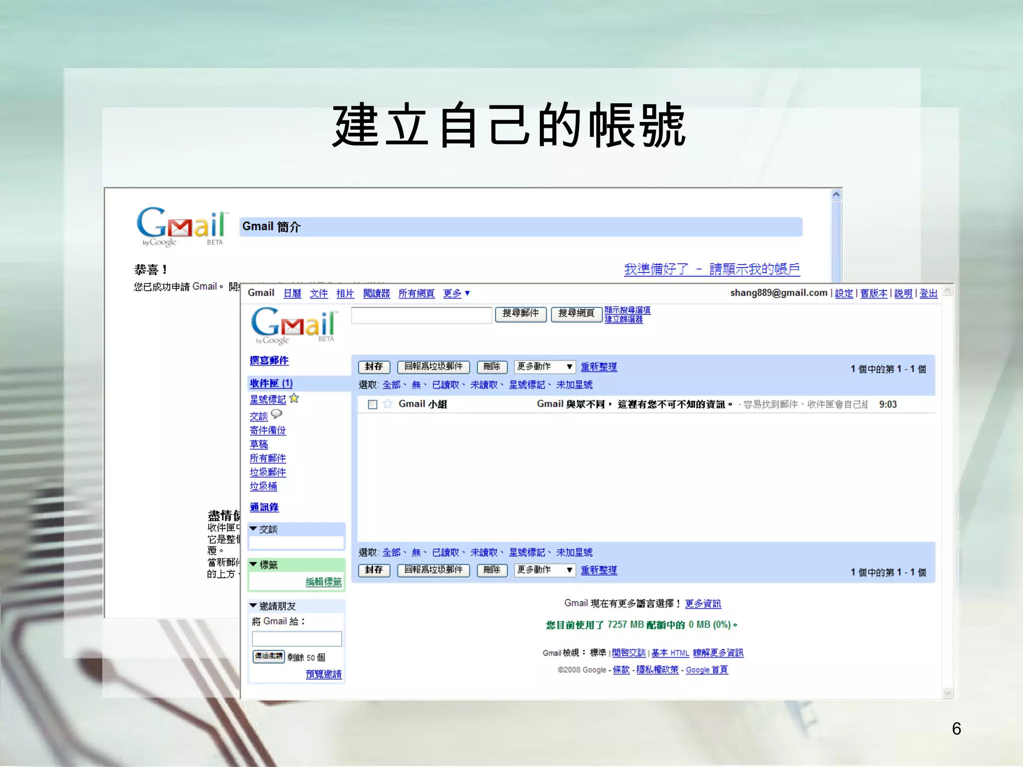Click the upper 封存 button
The width and height of the screenshot is (1023, 767).
tap(374, 367)
